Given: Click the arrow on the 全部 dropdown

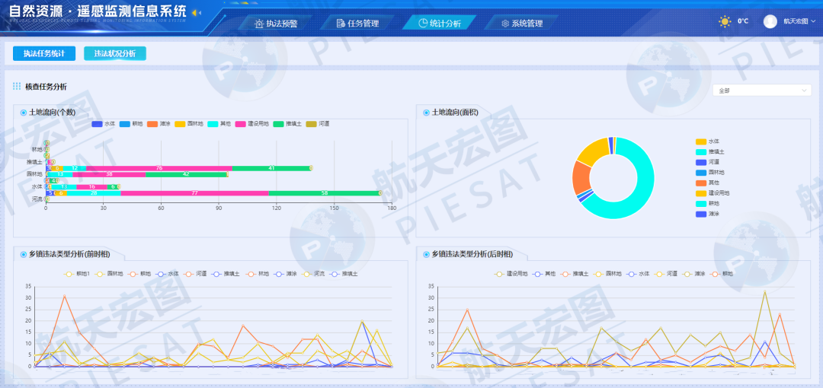Looking at the screenshot, I should click(x=804, y=91).
